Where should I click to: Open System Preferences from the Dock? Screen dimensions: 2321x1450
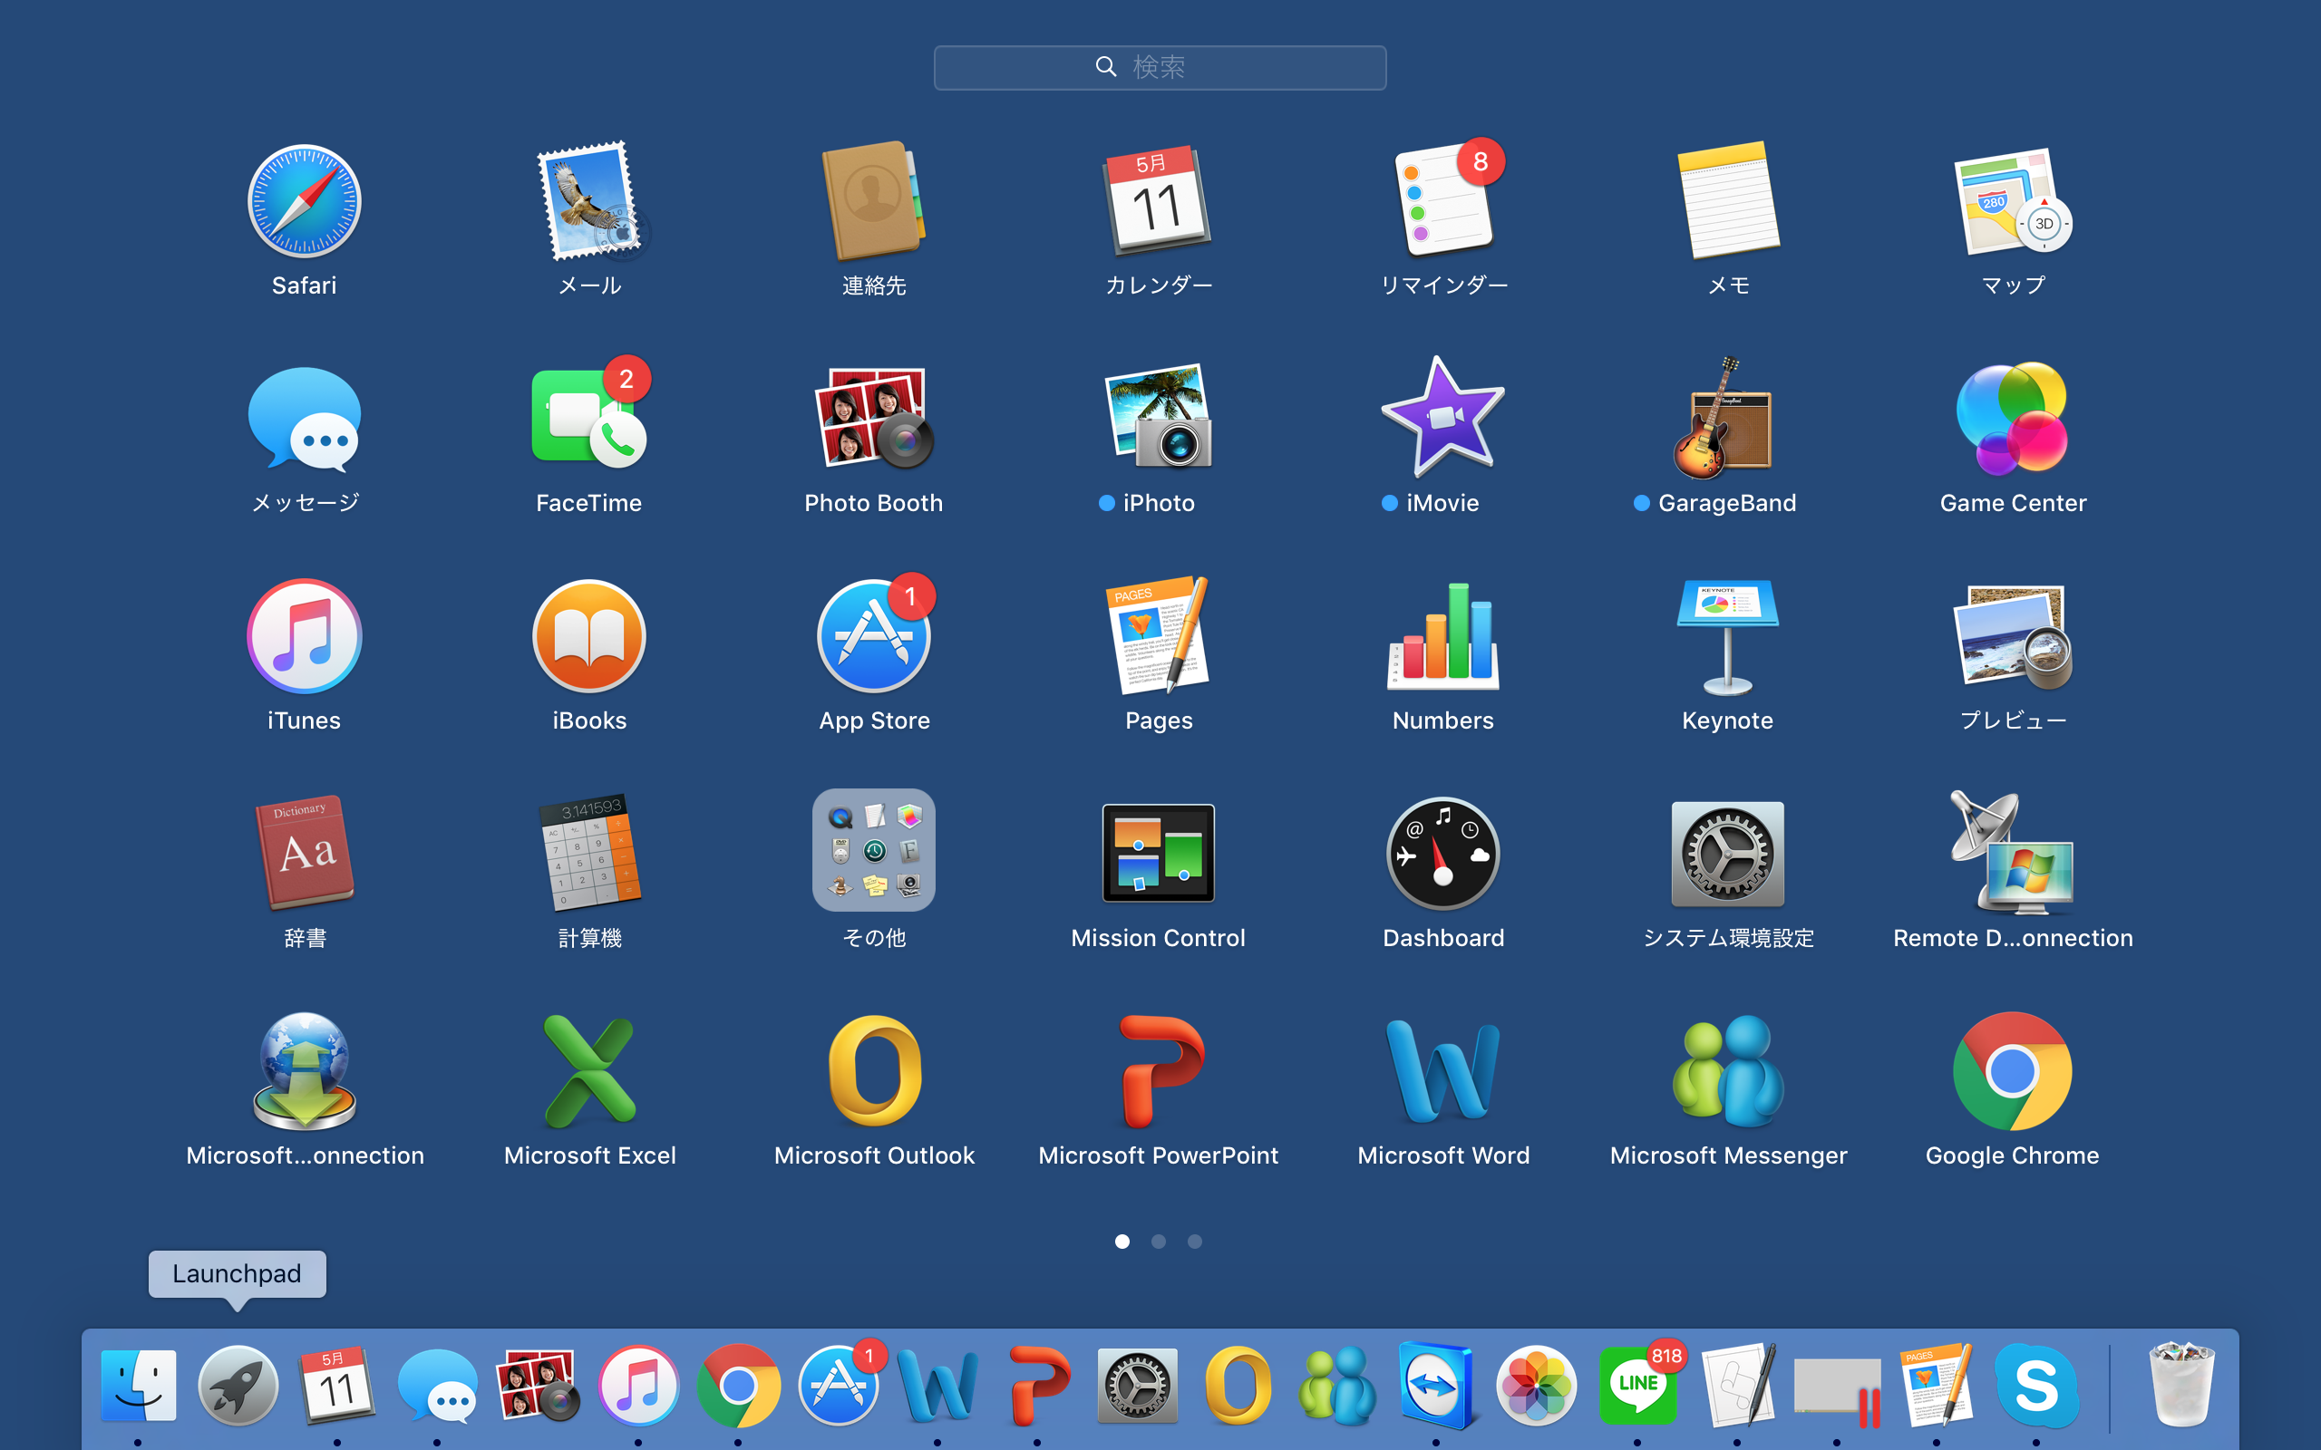point(1138,1385)
